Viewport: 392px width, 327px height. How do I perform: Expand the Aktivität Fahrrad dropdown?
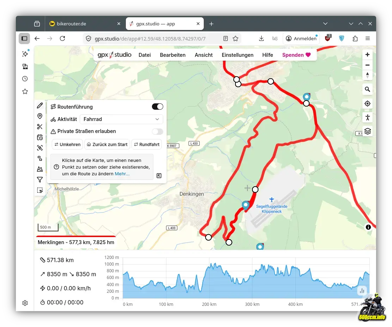click(x=121, y=119)
